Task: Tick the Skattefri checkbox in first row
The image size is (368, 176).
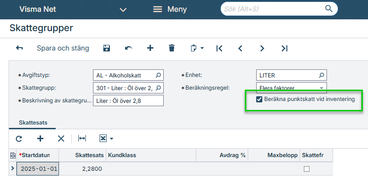Action: click(x=307, y=169)
